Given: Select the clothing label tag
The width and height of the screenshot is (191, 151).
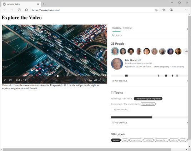Looking at the screenshot, I should (x=149, y=140).
